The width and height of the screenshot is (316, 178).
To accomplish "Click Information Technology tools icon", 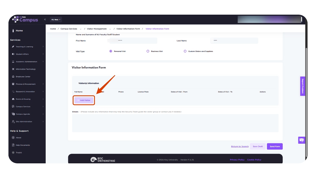I will [x=13, y=69].
